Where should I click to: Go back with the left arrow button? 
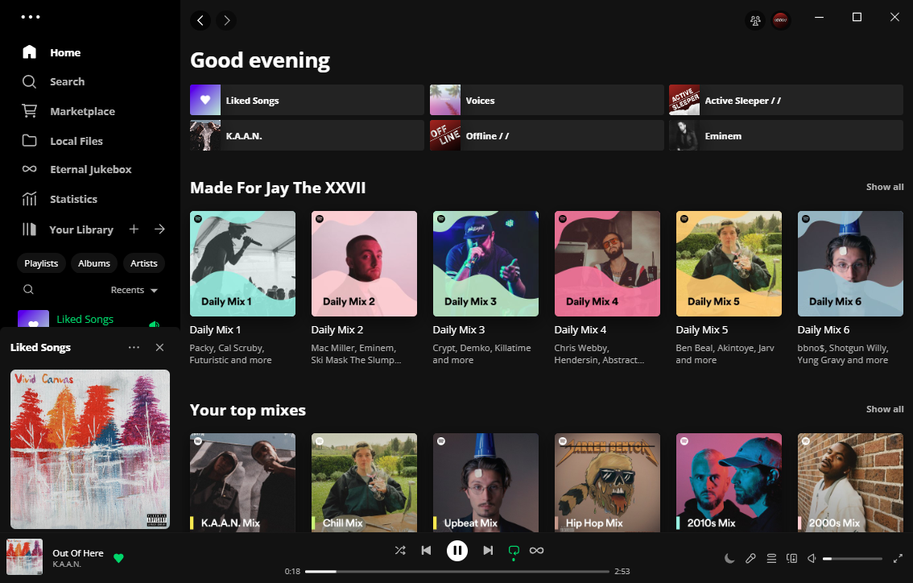tap(200, 20)
